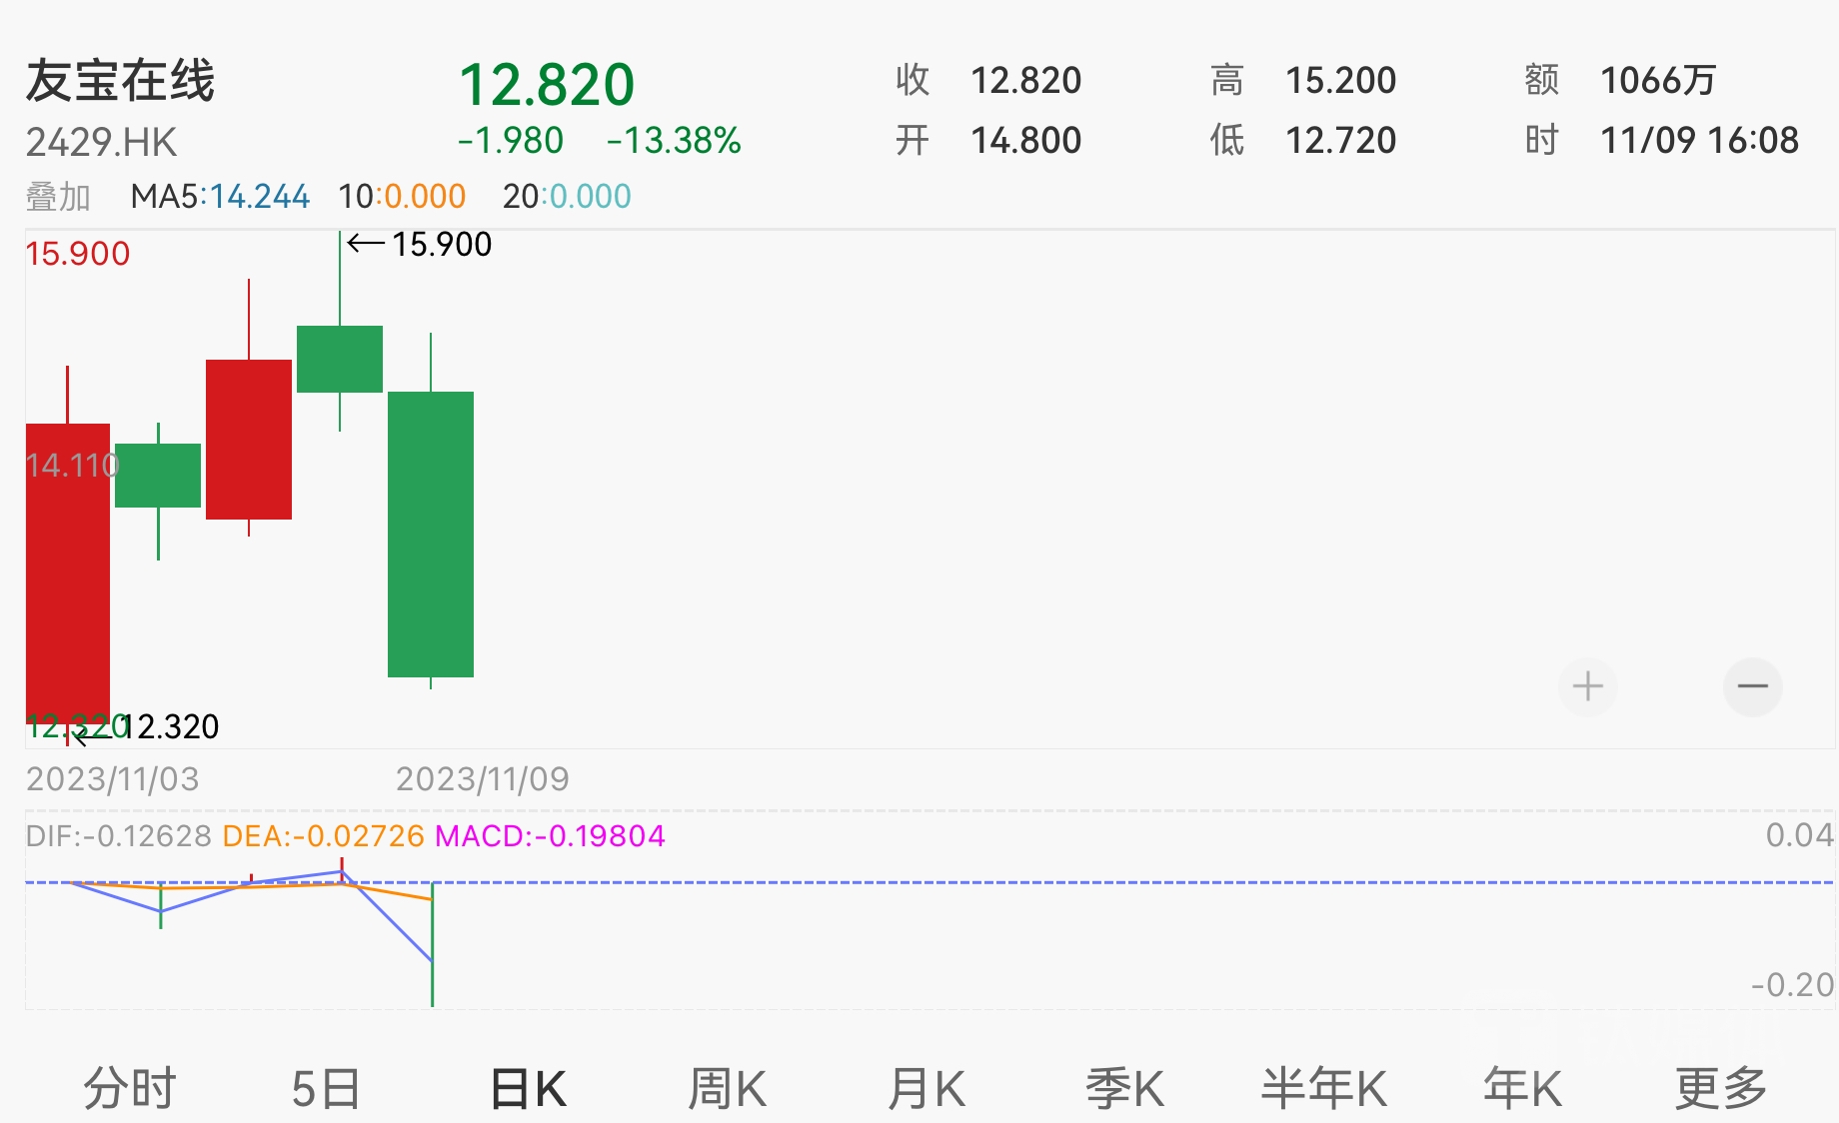Open the 周K chart tab

728,1088
